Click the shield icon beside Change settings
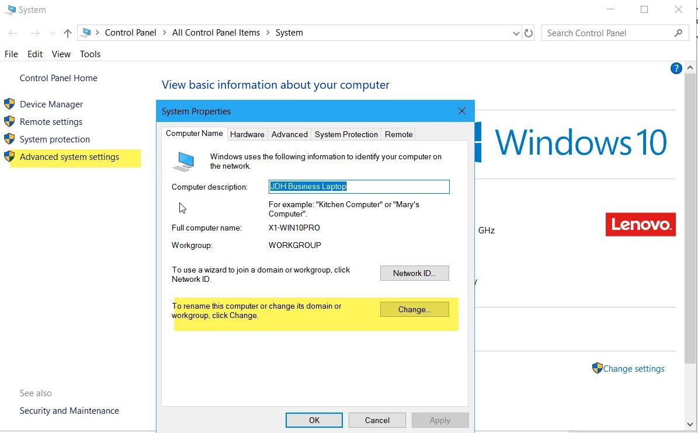This screenshot has width=698, height=433. point(597,368)
